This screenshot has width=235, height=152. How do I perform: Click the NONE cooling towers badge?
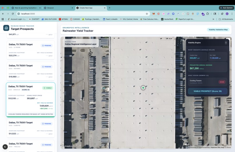pos(222,82)
